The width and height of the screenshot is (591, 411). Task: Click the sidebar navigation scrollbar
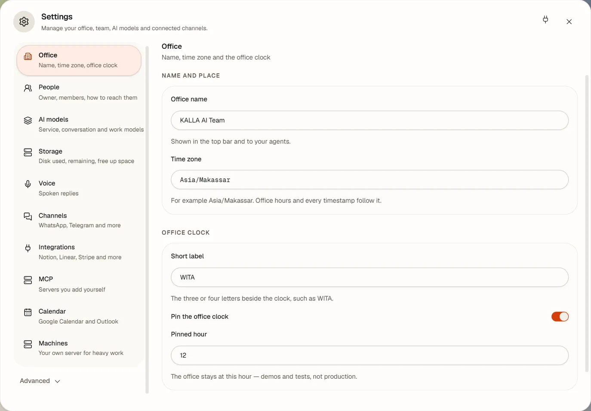click(x=147, y=220)
